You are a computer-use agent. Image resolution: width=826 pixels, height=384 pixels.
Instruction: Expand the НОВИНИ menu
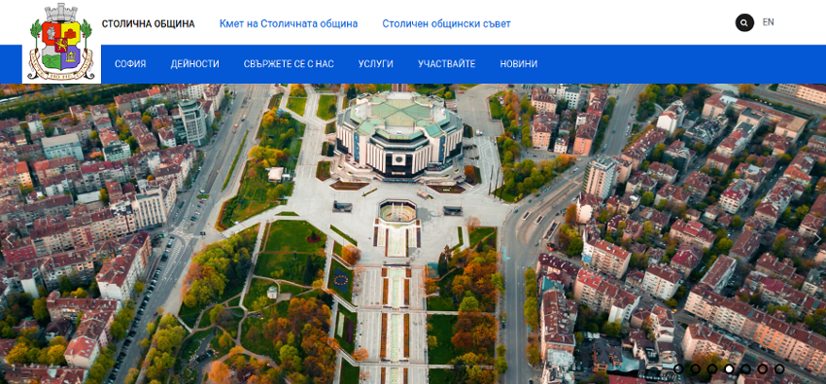click(x=519, y=64)
